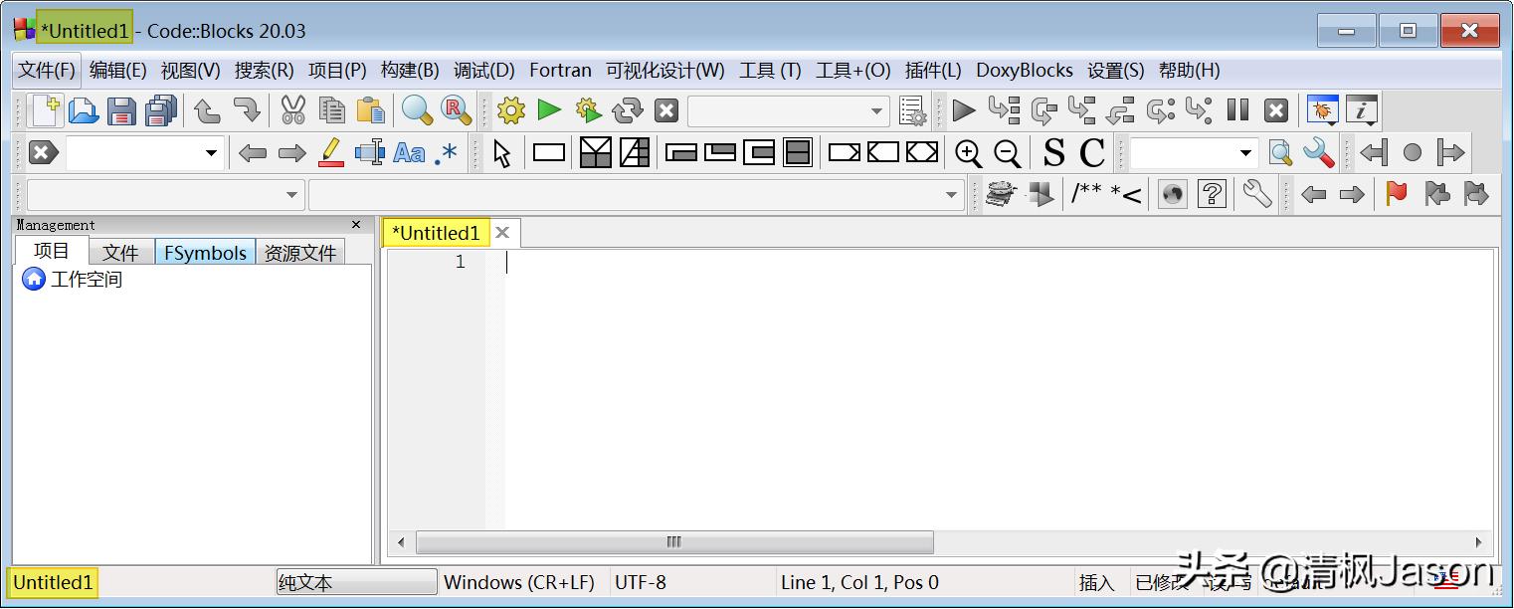Run the program with the green arrow
This screenshot has width=1514, height=609.
[x=550, y=110]
